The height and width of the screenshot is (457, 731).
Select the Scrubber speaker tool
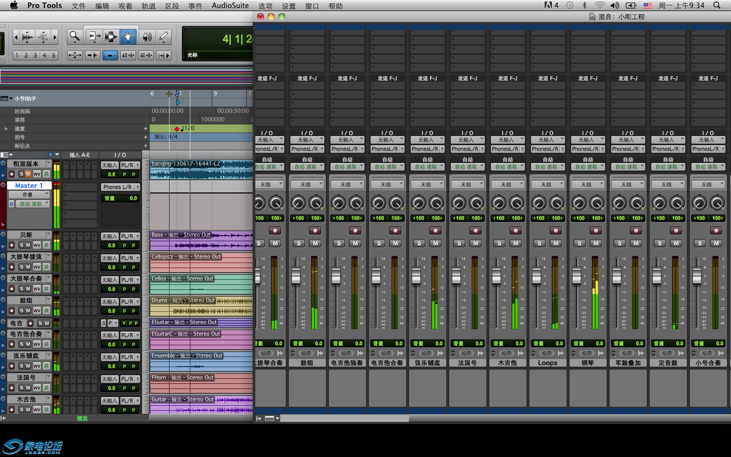click(147, 36)
